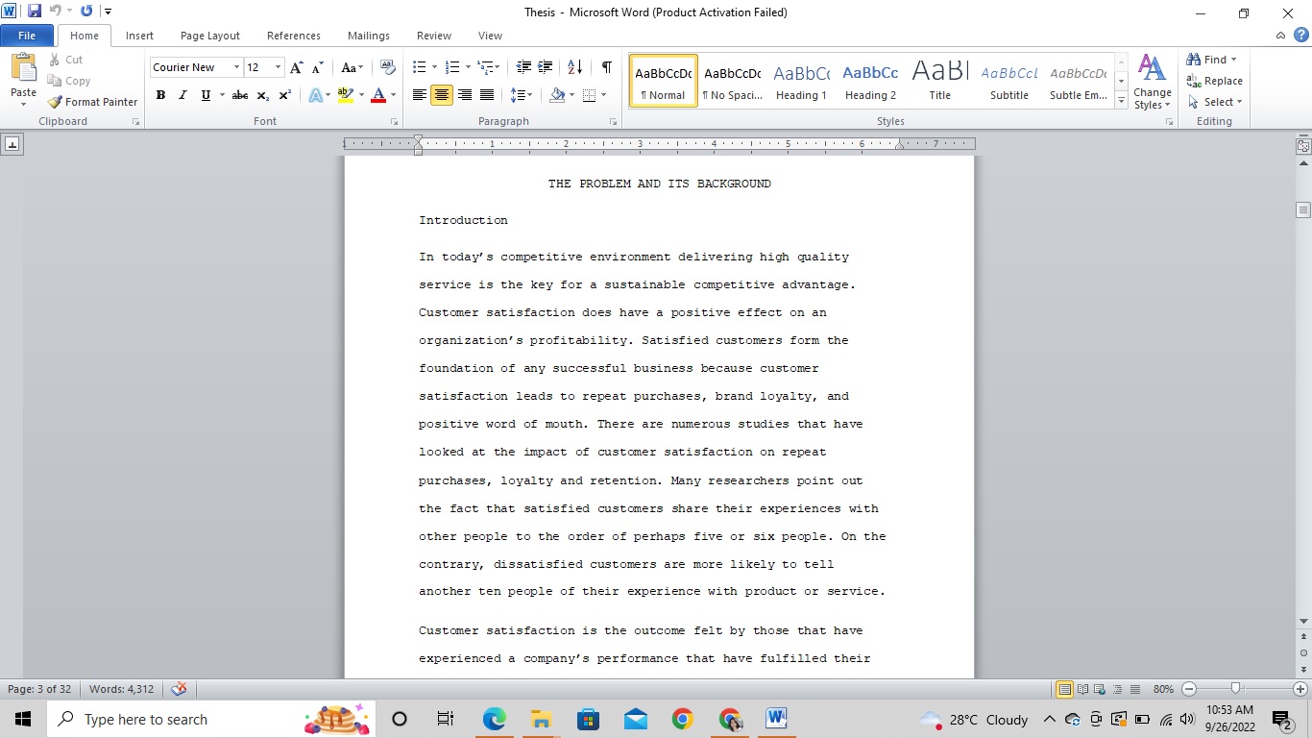Increase the paragraph indent

point(546,67)
